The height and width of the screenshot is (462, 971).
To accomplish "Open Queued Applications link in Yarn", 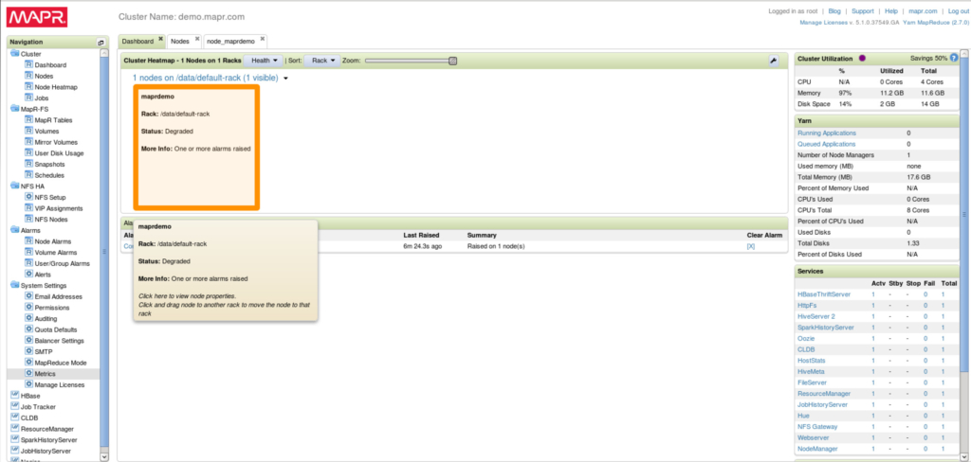I will (827, 144).
